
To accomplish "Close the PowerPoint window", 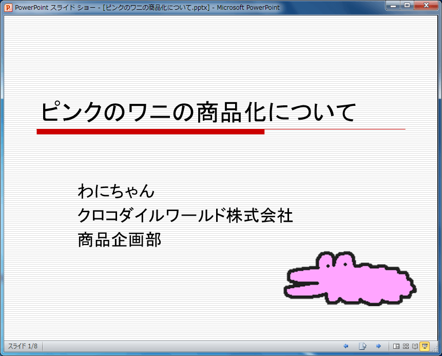I will (x=426, y=5).
